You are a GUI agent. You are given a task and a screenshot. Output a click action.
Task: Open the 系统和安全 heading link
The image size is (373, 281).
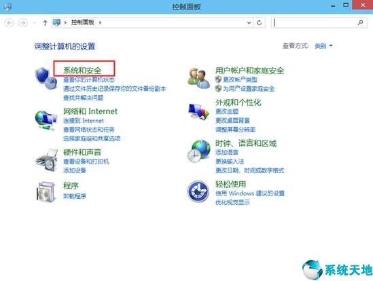click(82, 71)
